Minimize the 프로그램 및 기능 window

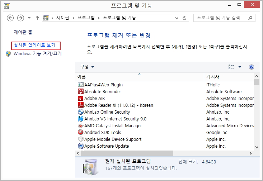pyautogui.click(x=230, y=5)
